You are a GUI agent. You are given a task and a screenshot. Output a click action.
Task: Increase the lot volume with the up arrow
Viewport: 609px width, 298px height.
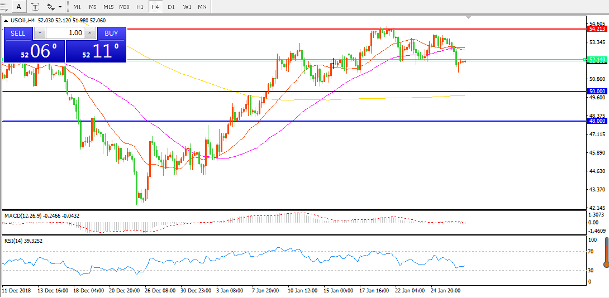pyautogui.click(x=89, y=33)
